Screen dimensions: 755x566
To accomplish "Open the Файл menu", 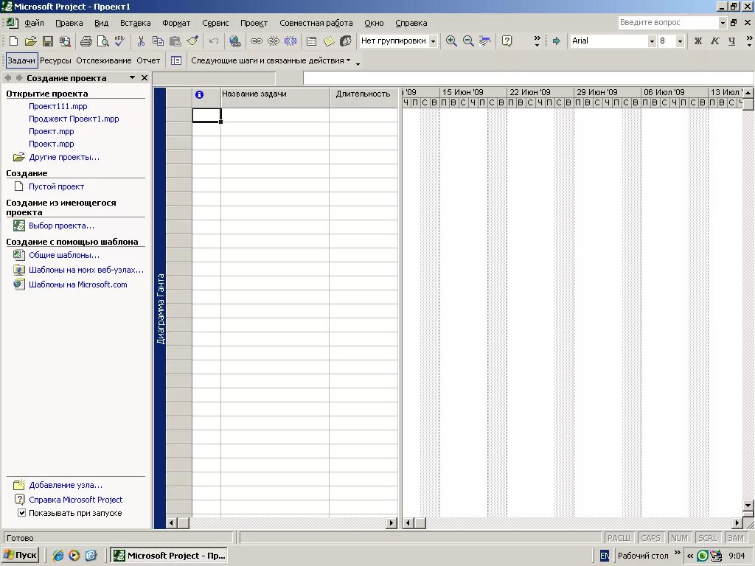I will click(x=34, y=23).
